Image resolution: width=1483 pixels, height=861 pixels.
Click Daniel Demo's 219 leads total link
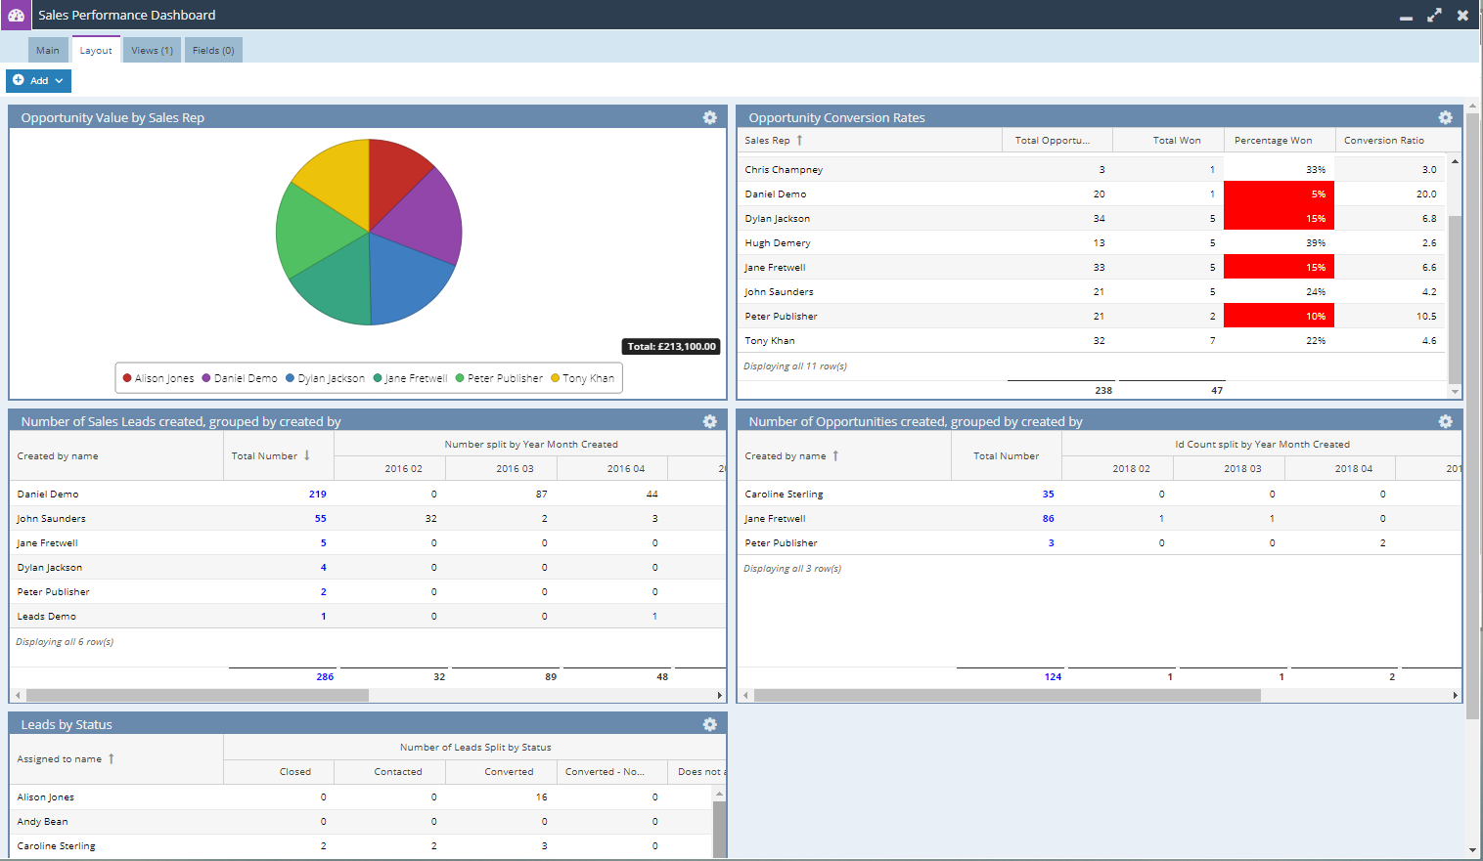[317, 494]
